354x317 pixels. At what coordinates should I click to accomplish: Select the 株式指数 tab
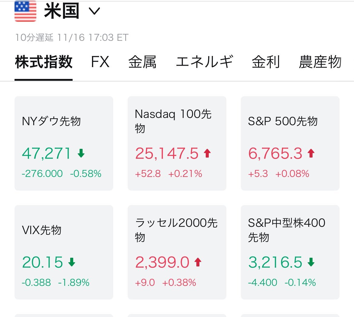coord(44,62)
